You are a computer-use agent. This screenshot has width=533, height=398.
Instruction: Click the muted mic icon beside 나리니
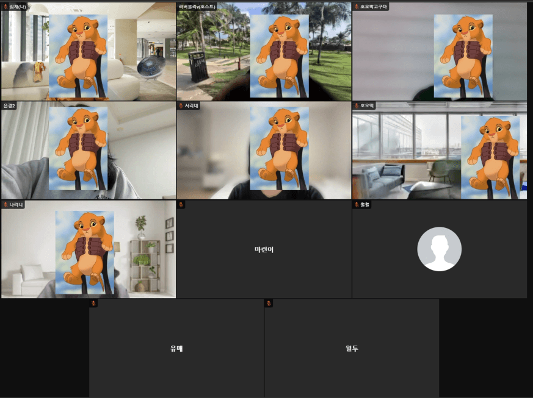(5, 205)
